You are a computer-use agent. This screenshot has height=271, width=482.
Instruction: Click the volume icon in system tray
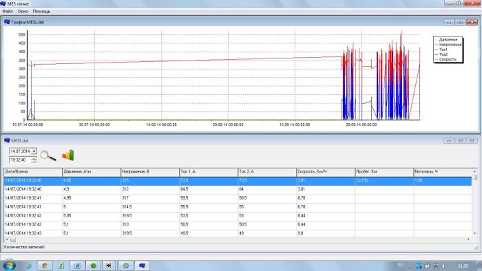(444, 265)
